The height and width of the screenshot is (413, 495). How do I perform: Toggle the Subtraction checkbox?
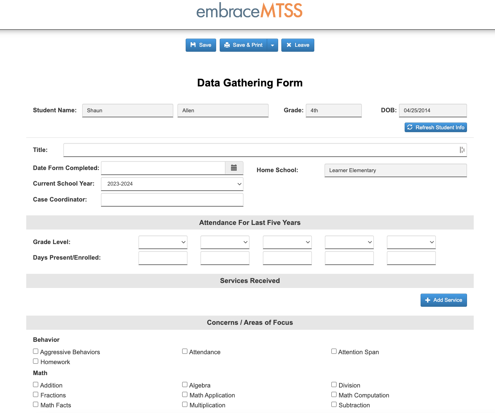pos(334,404)
